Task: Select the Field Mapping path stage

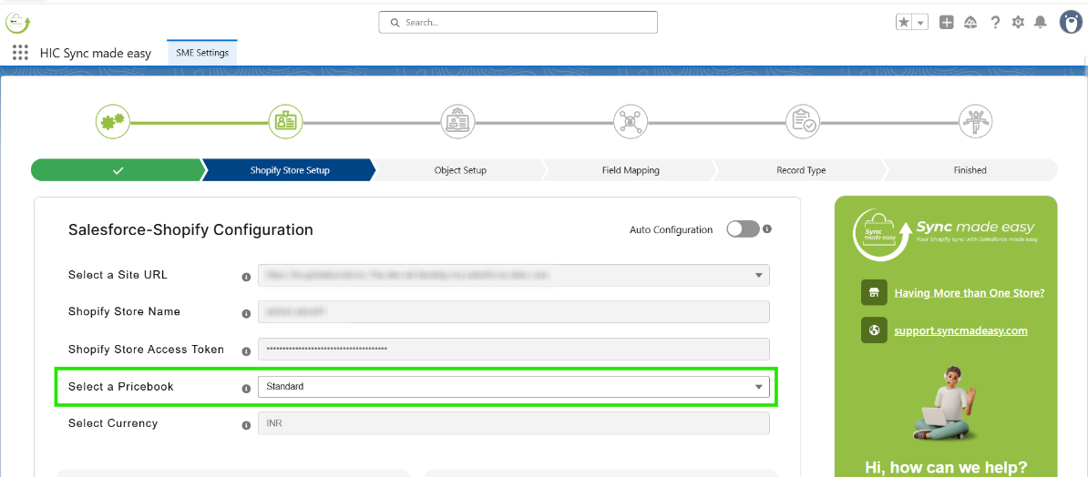Action: tap(630, 170)
